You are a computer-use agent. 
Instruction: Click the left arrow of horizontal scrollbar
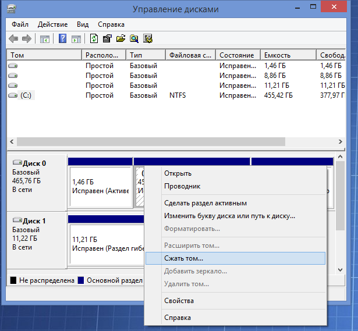click(x=12, y=142)
